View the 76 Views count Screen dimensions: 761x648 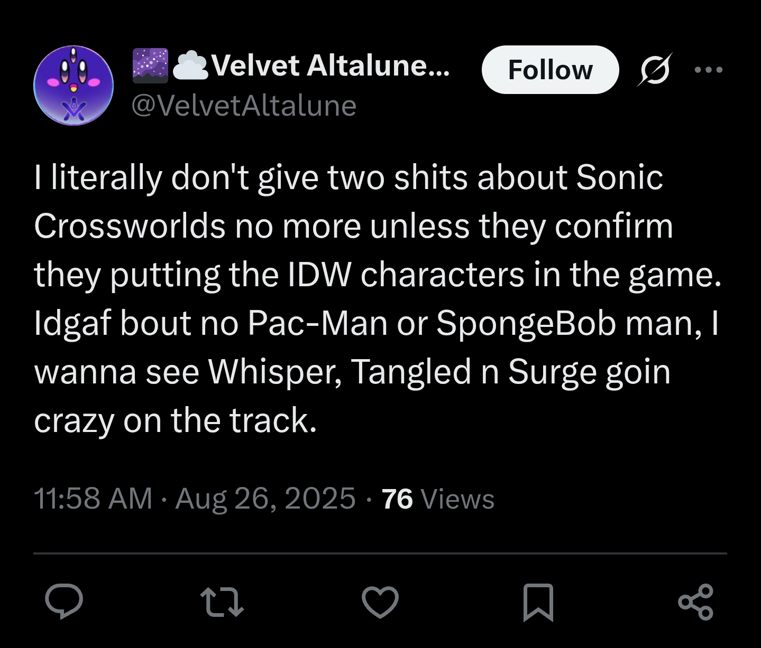tap(438, 499)
